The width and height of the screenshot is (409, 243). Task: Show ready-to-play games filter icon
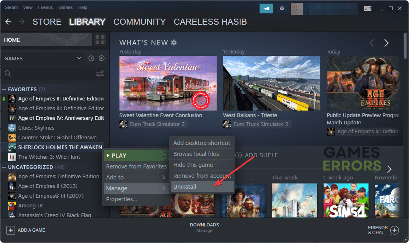(102, 58)
